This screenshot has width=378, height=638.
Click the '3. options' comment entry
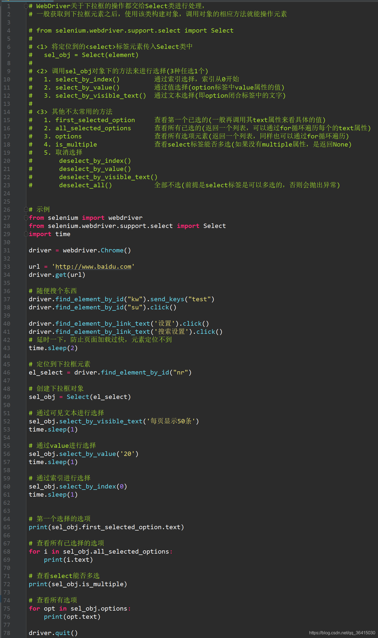(x=63, y=136)
